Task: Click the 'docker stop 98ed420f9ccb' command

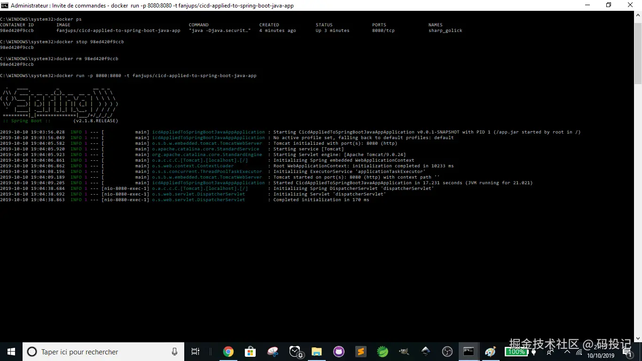Action: tap(90, 42)
